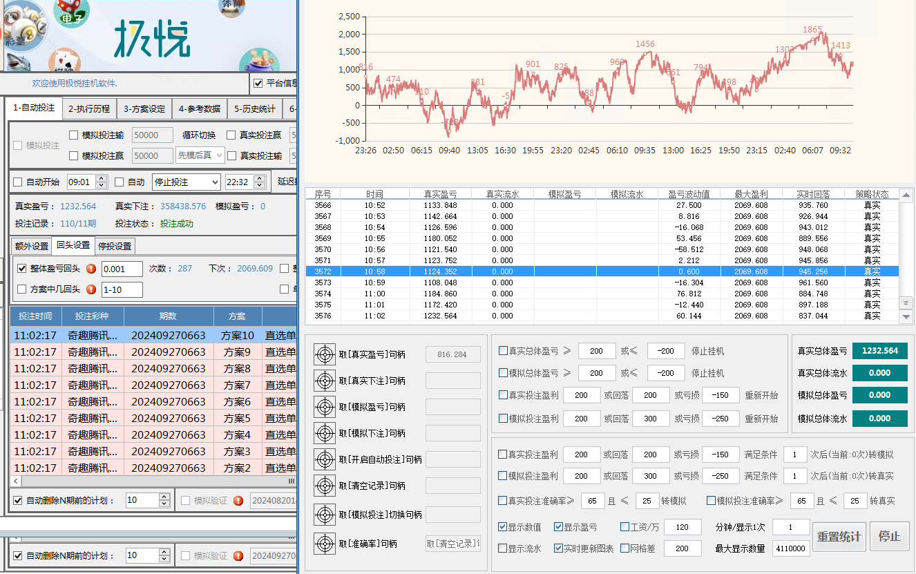Check 方案中几回头 checkbox
916x574 pixels.
[x=22, y=289]
